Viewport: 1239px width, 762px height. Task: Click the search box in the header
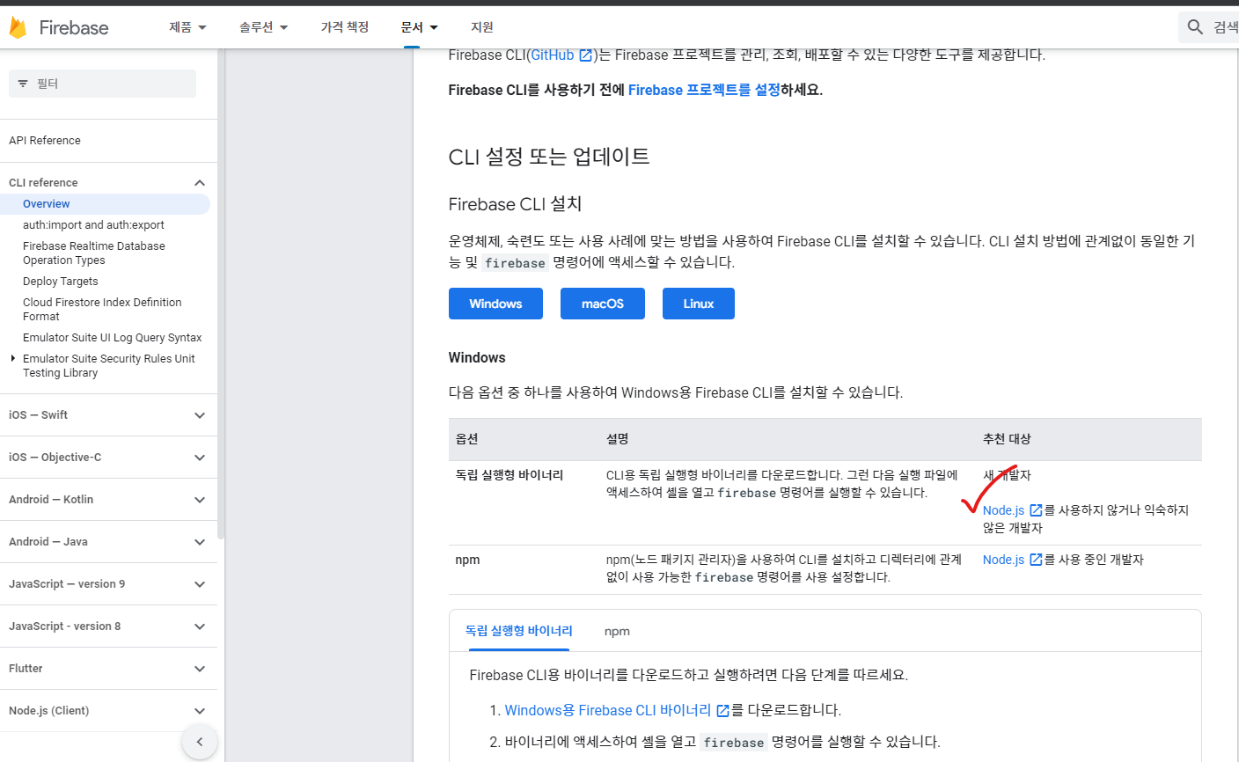[1209, 27]
